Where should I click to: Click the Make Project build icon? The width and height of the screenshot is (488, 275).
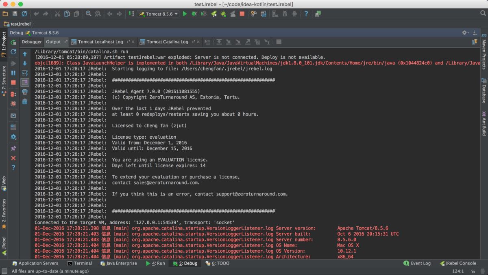(x=131, y=14)
